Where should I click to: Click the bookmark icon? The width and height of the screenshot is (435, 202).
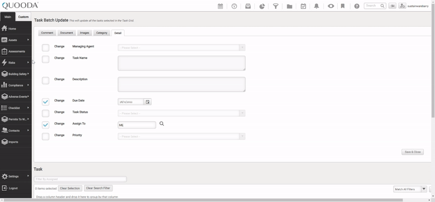[x=343, y=6]
